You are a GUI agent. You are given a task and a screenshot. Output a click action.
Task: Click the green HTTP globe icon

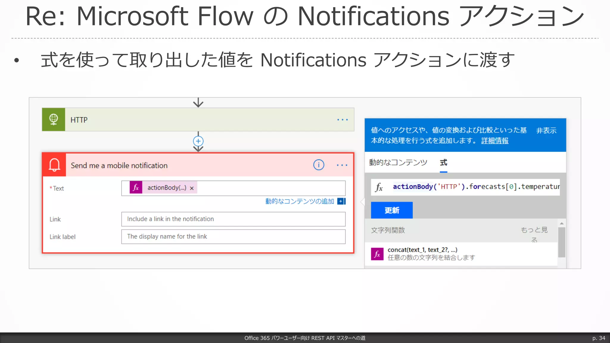click(54, 119)
